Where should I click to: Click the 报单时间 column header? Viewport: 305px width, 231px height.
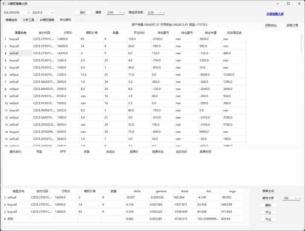click(205, 152)
